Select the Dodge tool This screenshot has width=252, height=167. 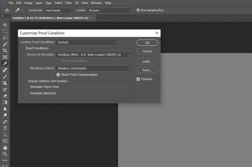point(5,115)
